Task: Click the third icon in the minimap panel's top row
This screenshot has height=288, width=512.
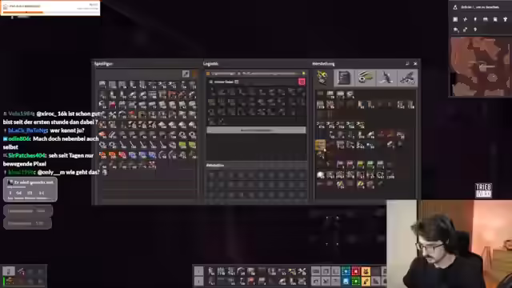Action: 475,19
